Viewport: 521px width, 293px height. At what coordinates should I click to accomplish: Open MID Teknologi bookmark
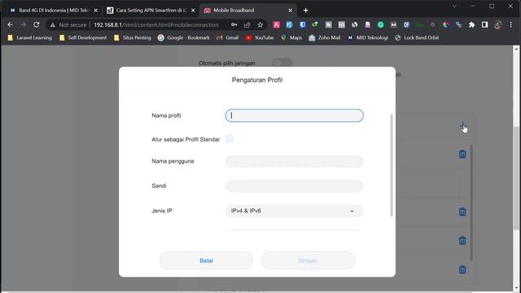[368, 38]
